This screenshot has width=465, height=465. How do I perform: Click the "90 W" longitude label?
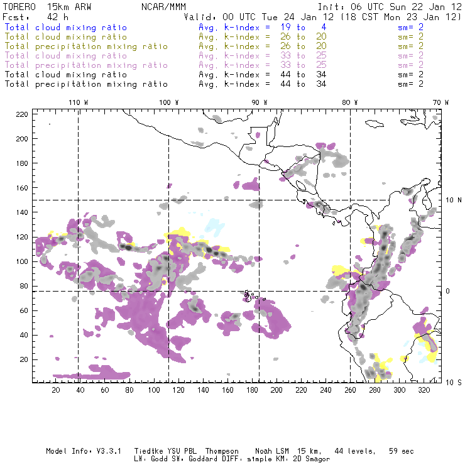(x=259, y=102)
